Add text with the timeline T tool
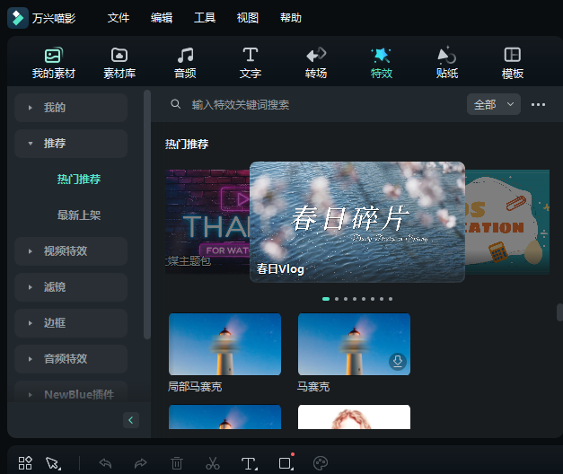Viewport: 563px width, 474px height. click(250, 463)
